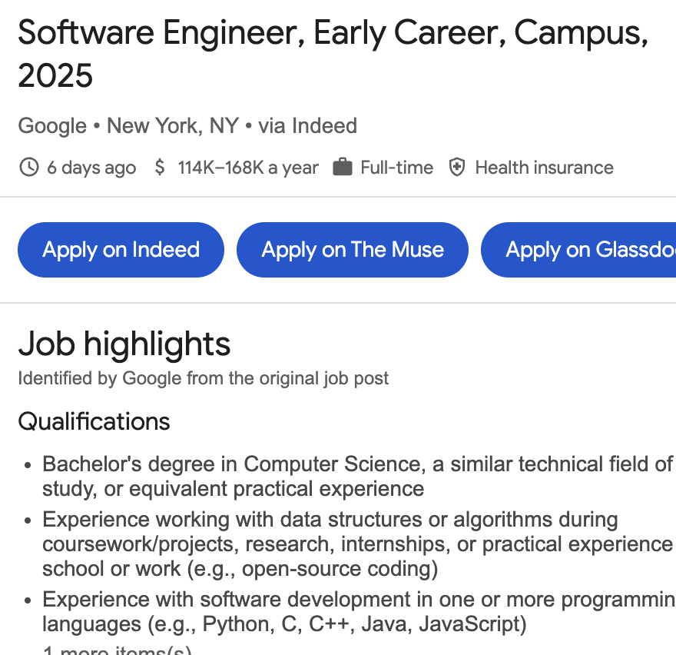Click the briefcase job type icon
The height and width of the screenshot is (655, 676).
343,168
